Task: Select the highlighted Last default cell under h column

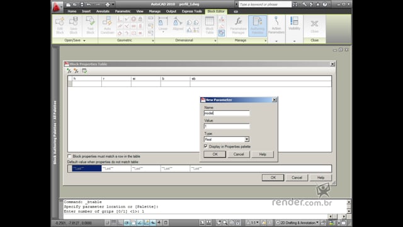Action: [87, 168]
